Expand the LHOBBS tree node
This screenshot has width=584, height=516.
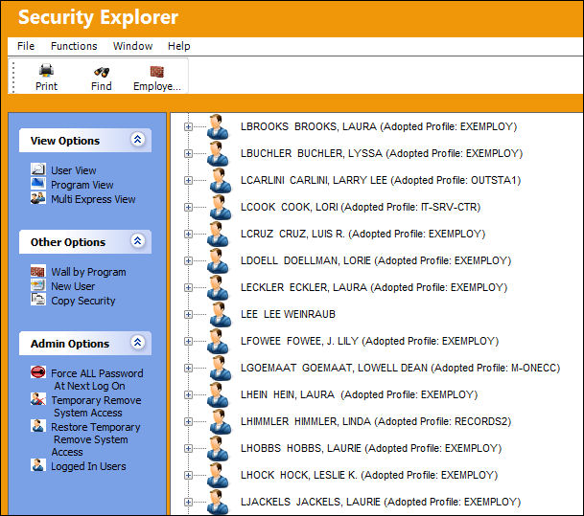coord(189,448)
